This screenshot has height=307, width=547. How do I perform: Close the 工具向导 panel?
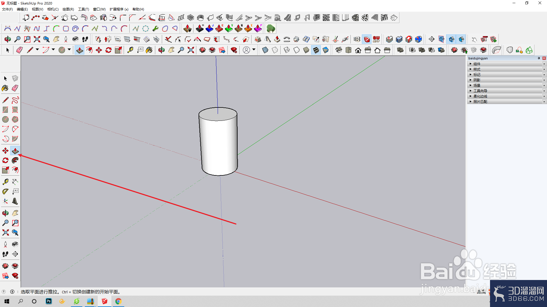click(x=544, y=91)
